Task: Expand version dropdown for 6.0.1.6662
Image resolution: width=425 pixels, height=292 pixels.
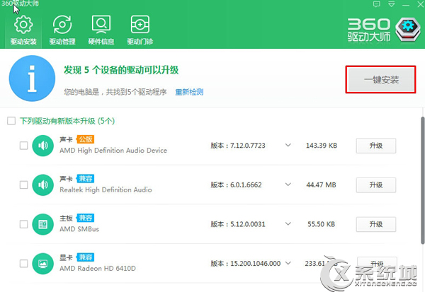Action: click(x=288, y=185)
